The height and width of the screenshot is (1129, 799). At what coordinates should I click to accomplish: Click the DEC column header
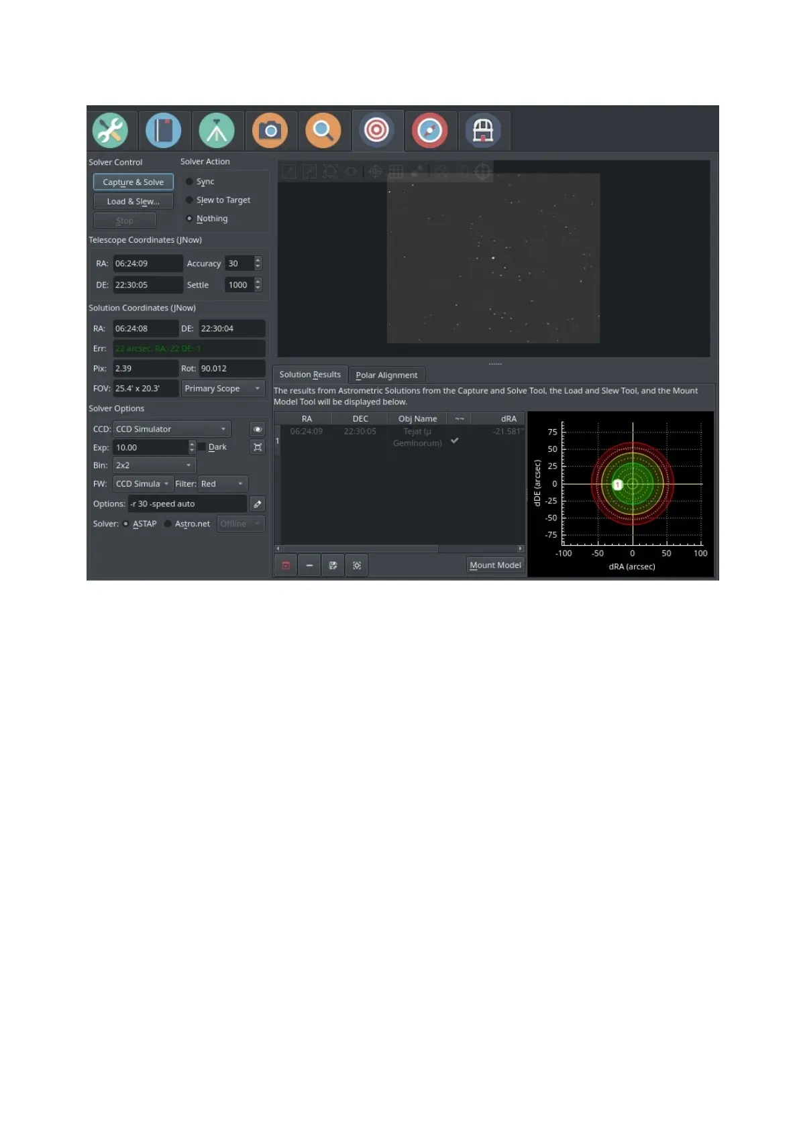pyautogui.click(x=360, y=418)
